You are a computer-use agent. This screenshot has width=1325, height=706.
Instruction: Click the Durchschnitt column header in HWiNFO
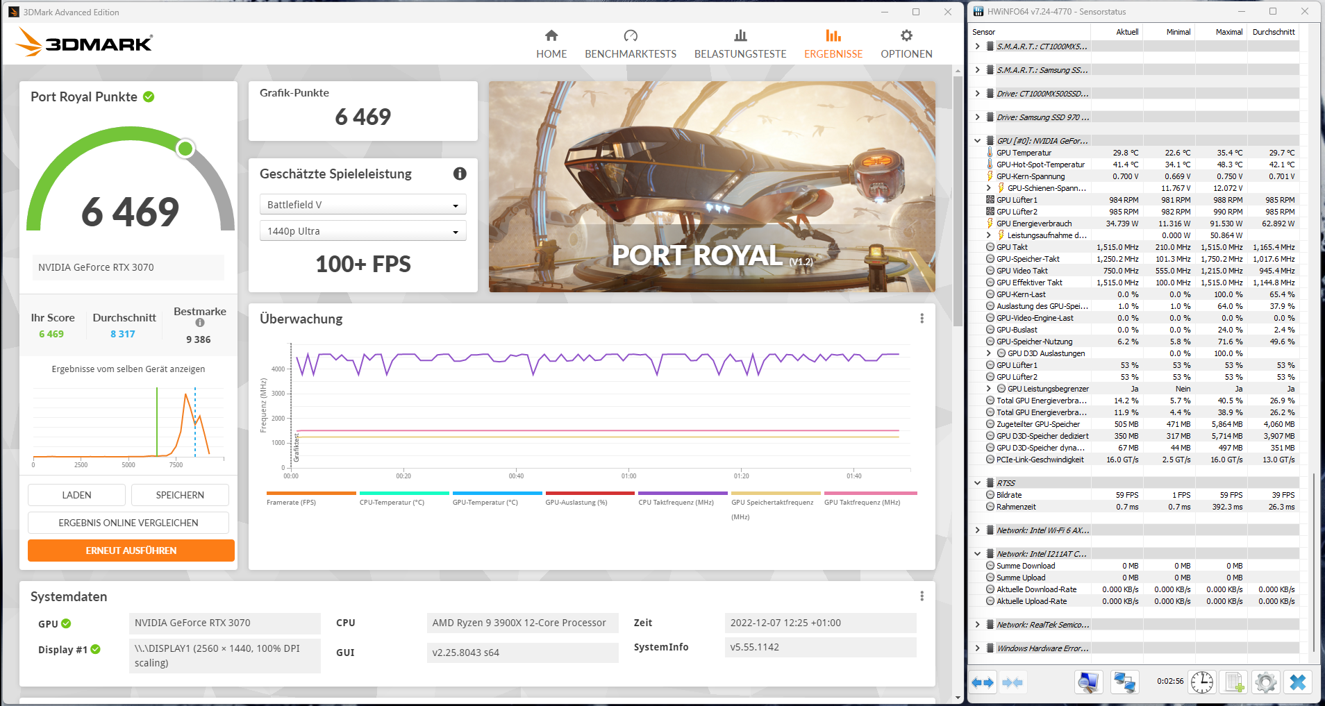pos(1274,32)
